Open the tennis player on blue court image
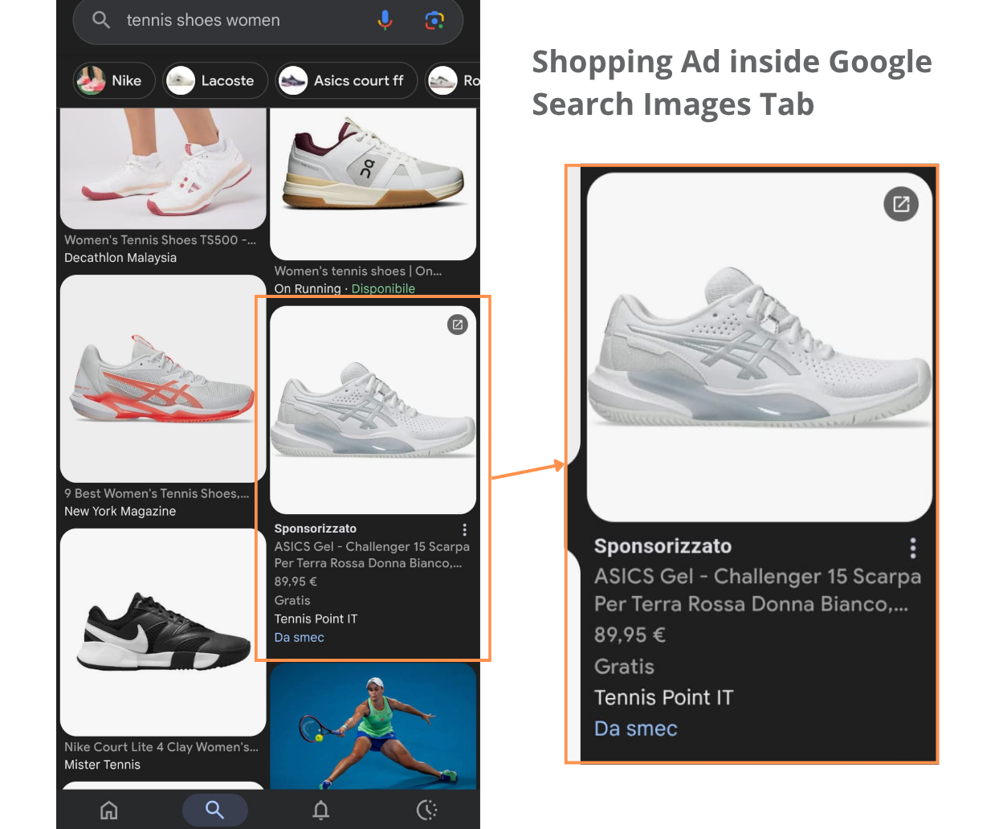 click(373, 726)
